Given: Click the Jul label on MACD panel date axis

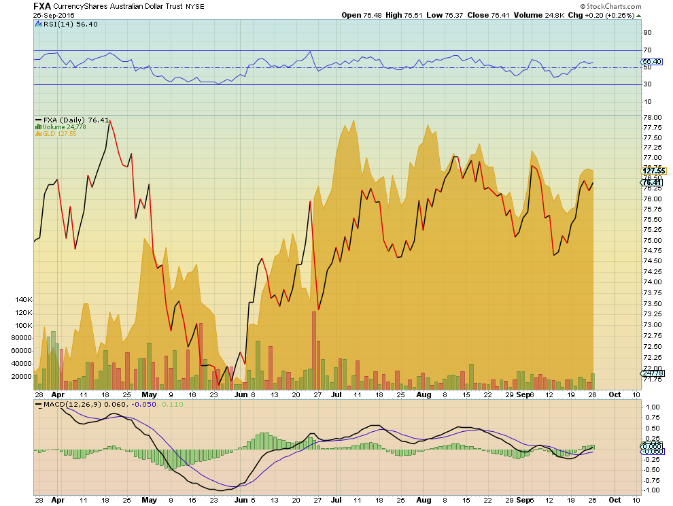Looking at the screenshot, I should [x=336, y=500].
